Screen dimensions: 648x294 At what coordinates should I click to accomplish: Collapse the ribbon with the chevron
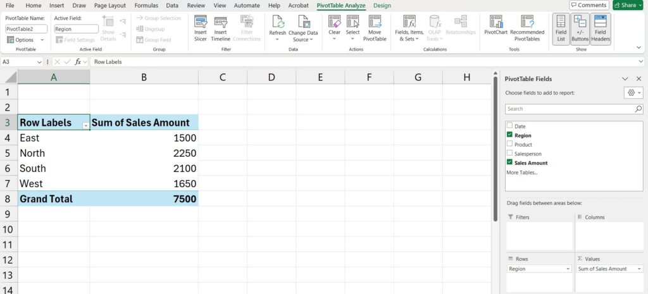(639, 48)
